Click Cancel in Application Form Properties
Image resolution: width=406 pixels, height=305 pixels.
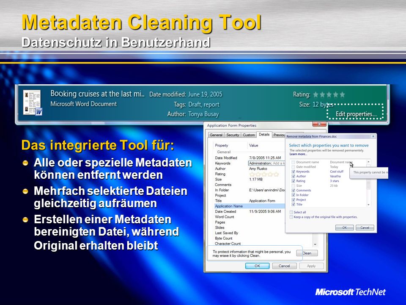point(284,266)
